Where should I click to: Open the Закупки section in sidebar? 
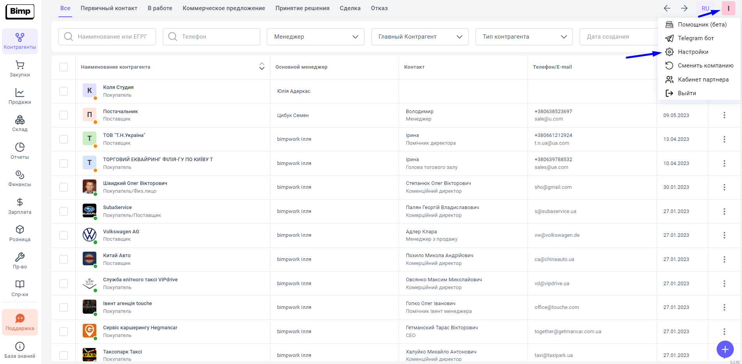point(20,69)
